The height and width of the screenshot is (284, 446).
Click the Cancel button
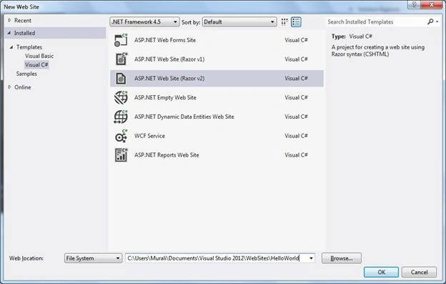[419, 272]
